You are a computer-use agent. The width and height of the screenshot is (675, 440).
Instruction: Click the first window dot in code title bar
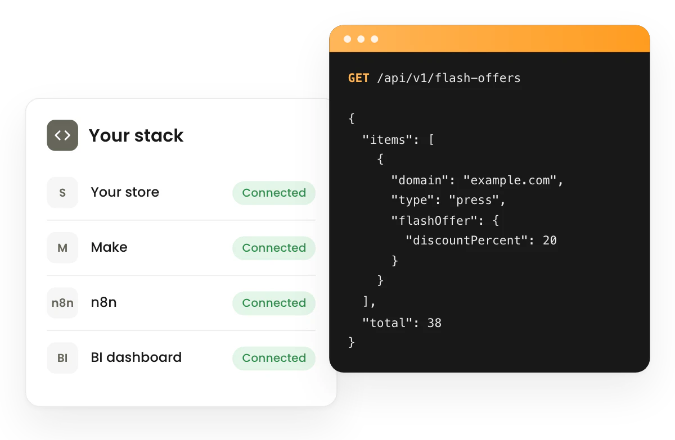point(348,39)
